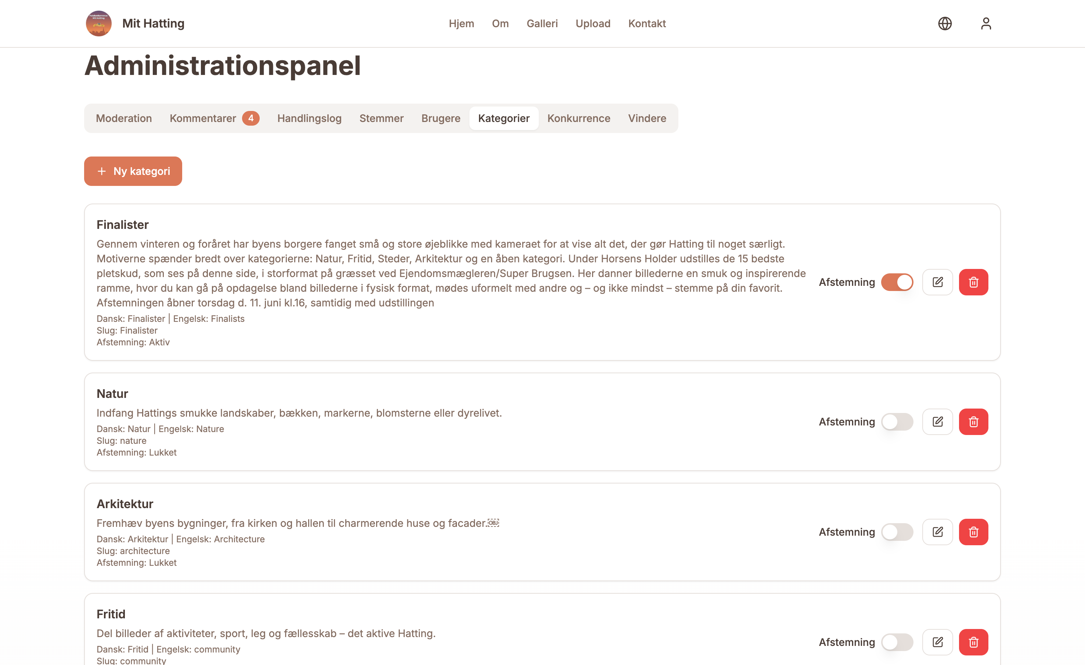The width and height of the screenshot is (1085, 665).
Task: Open the Konkurrence tab
Action: coord(578,118)
